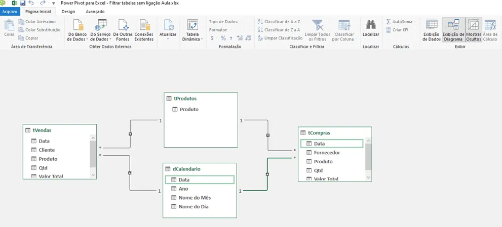Select Data field in tVendas
The height and width of the screenshot is (227, 502).
point(44,141)
